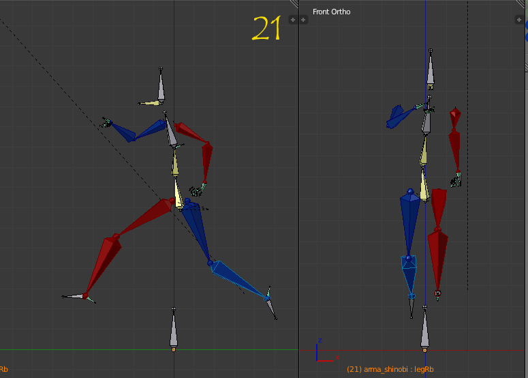Expand the left viewport's properties panel plus button

click(293, 20)
